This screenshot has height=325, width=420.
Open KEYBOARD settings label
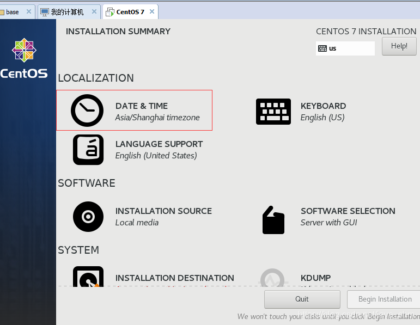point(323,106)
